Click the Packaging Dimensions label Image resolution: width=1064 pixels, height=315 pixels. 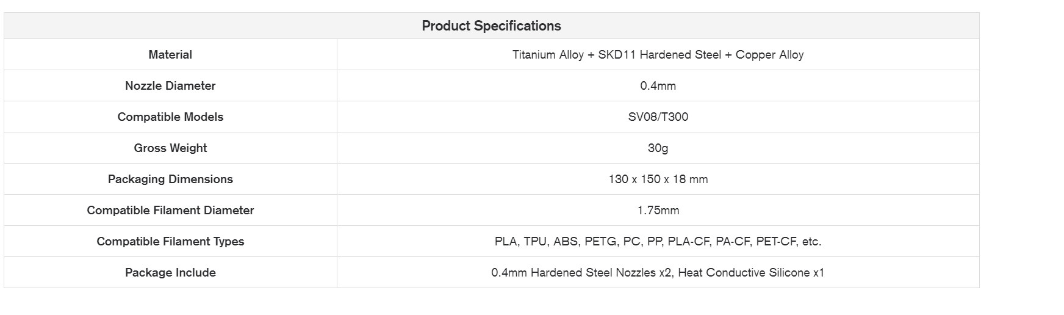170,179
